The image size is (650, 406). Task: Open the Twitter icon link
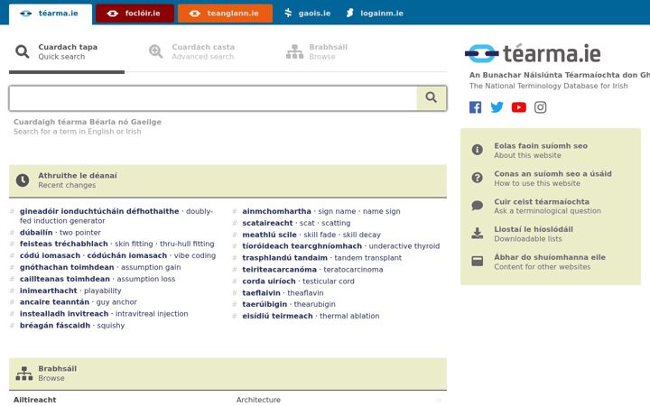497,107
